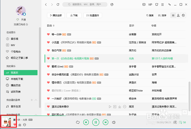The width and height of the screenshot is (191, 129).
Task: Play 漂洋过海来看你 with row play icon
Action: (x=110, y=107)
